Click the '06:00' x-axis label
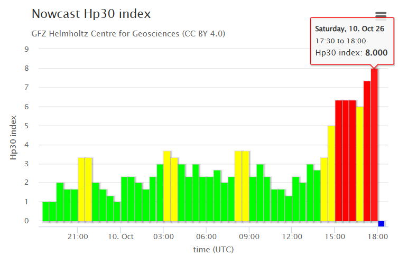Image resolution: width=408 pixels, height=265 pixels. pyautogui.click(x=206, y=236)
